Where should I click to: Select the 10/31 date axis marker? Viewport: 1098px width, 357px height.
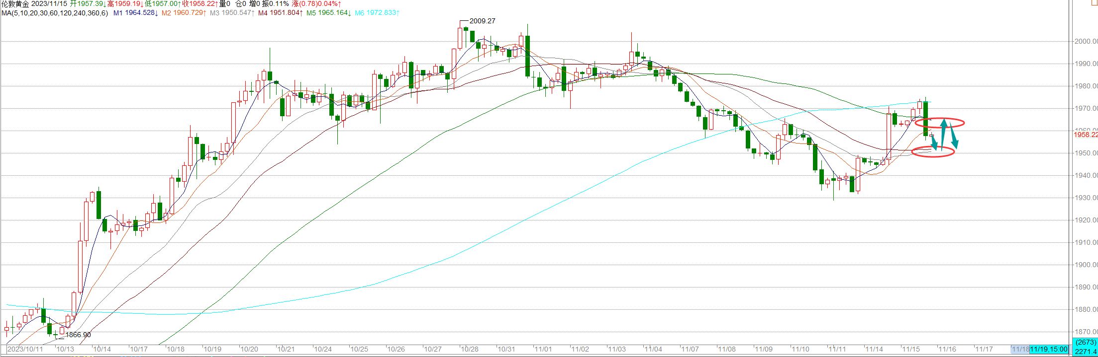(506, 350)
